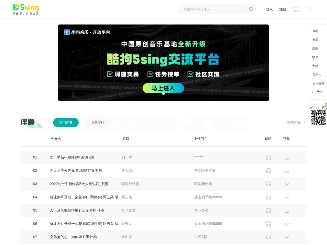This screenshot has width=327, height=245.
Task: Download track 01 刘一手新串烧
Action: pyautogui.click(x=287, y=157)
